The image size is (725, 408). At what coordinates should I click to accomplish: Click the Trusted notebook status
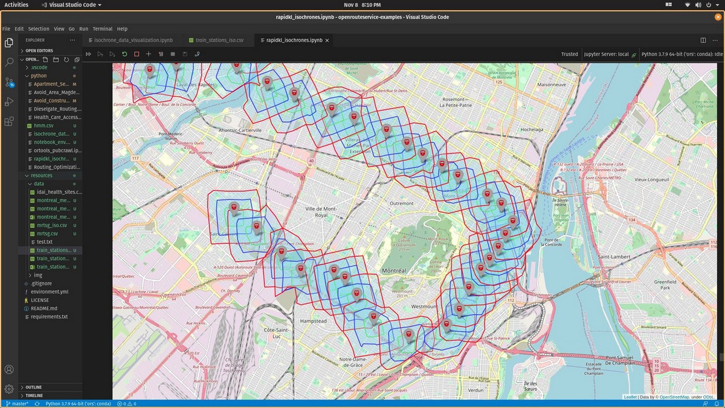[x=570, y=54]
